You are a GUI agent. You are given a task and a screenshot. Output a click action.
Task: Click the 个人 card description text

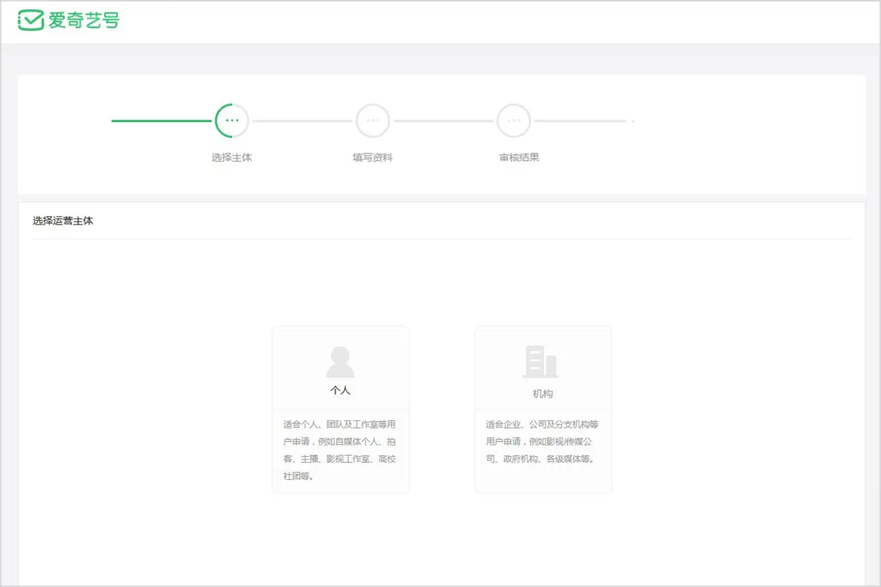click(340, 450)
